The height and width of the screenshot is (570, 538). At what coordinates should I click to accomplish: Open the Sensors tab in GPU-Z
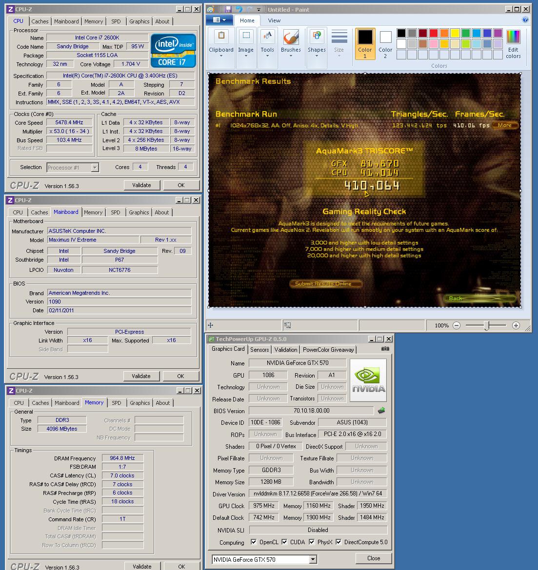coord(259,350)
